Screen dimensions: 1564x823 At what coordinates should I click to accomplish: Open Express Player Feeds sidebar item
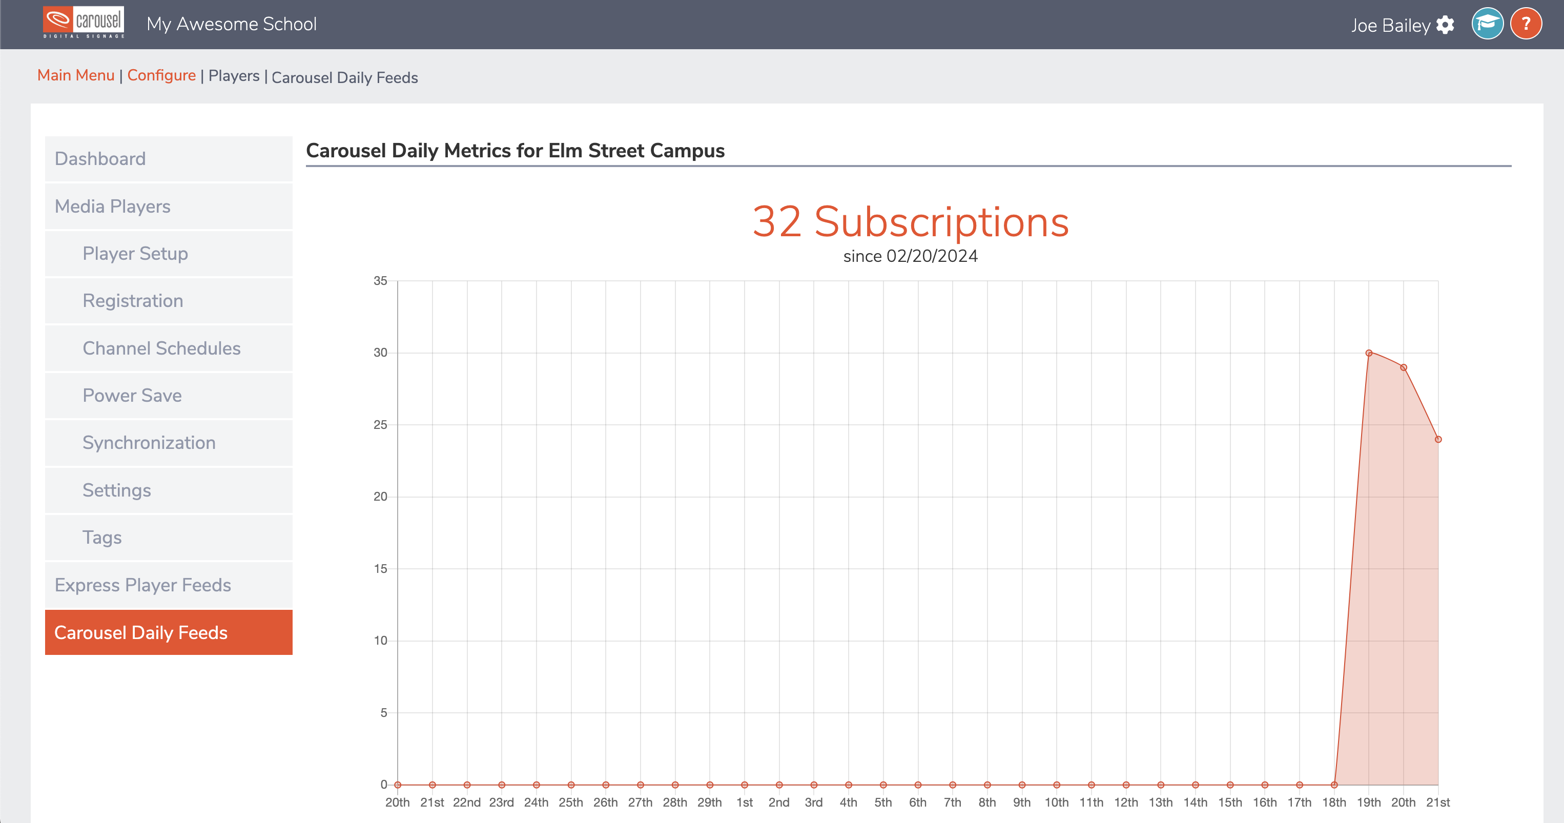point(169,585)
